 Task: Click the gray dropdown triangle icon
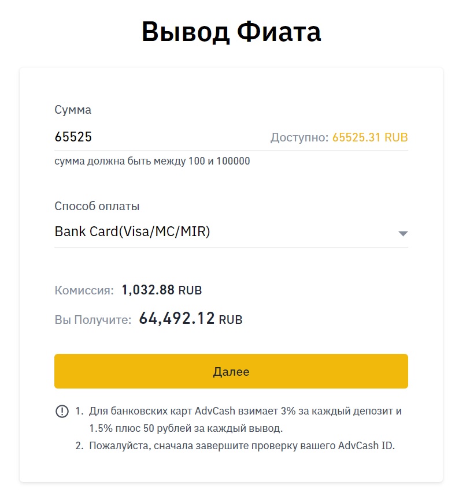[403, 233]
